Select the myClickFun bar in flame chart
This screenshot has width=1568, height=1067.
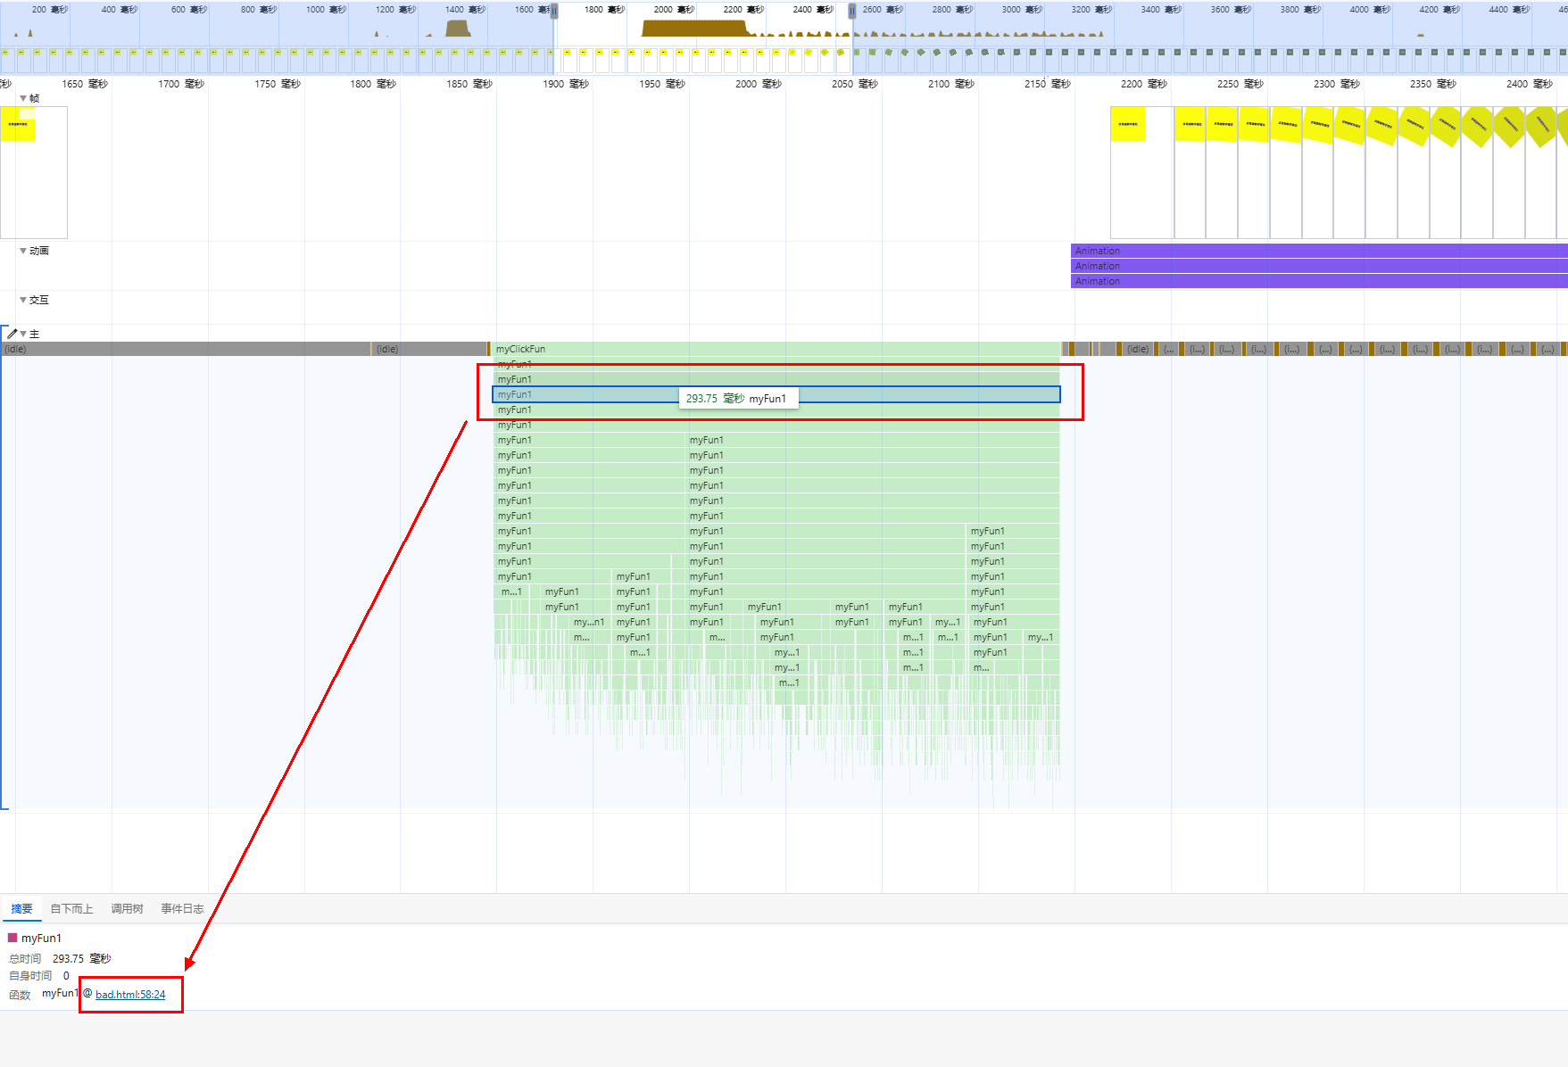[776, 349]
